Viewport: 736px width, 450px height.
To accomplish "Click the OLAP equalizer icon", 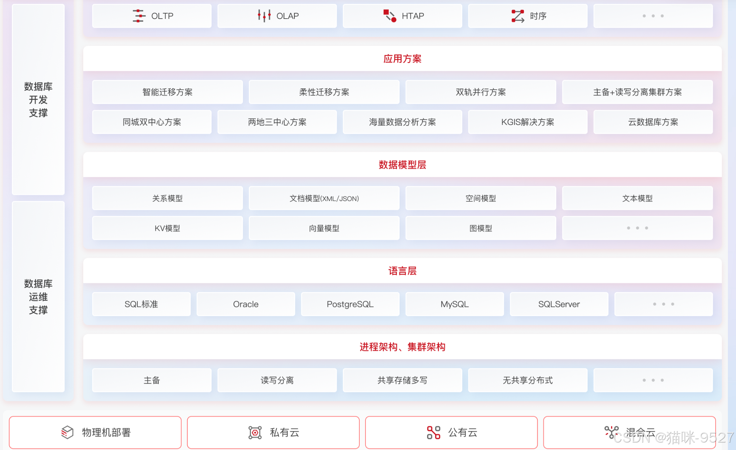I will (264, 16).
